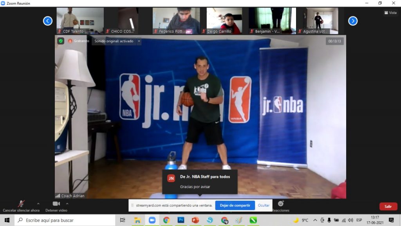
Task: Click the tray icon right of hidden-icons arrow
Action: [322, 220]
